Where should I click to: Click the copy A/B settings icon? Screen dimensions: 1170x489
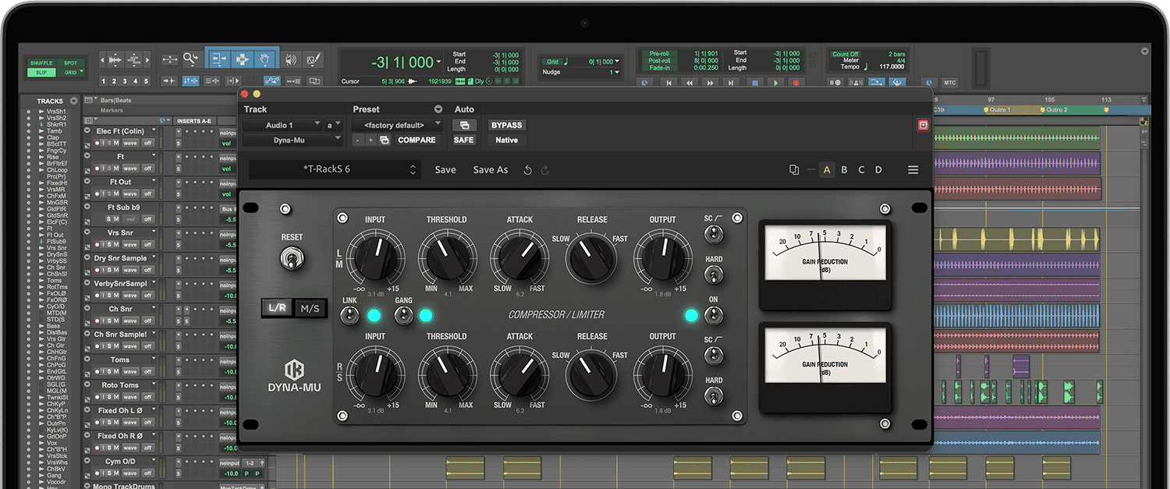[794, 170]
